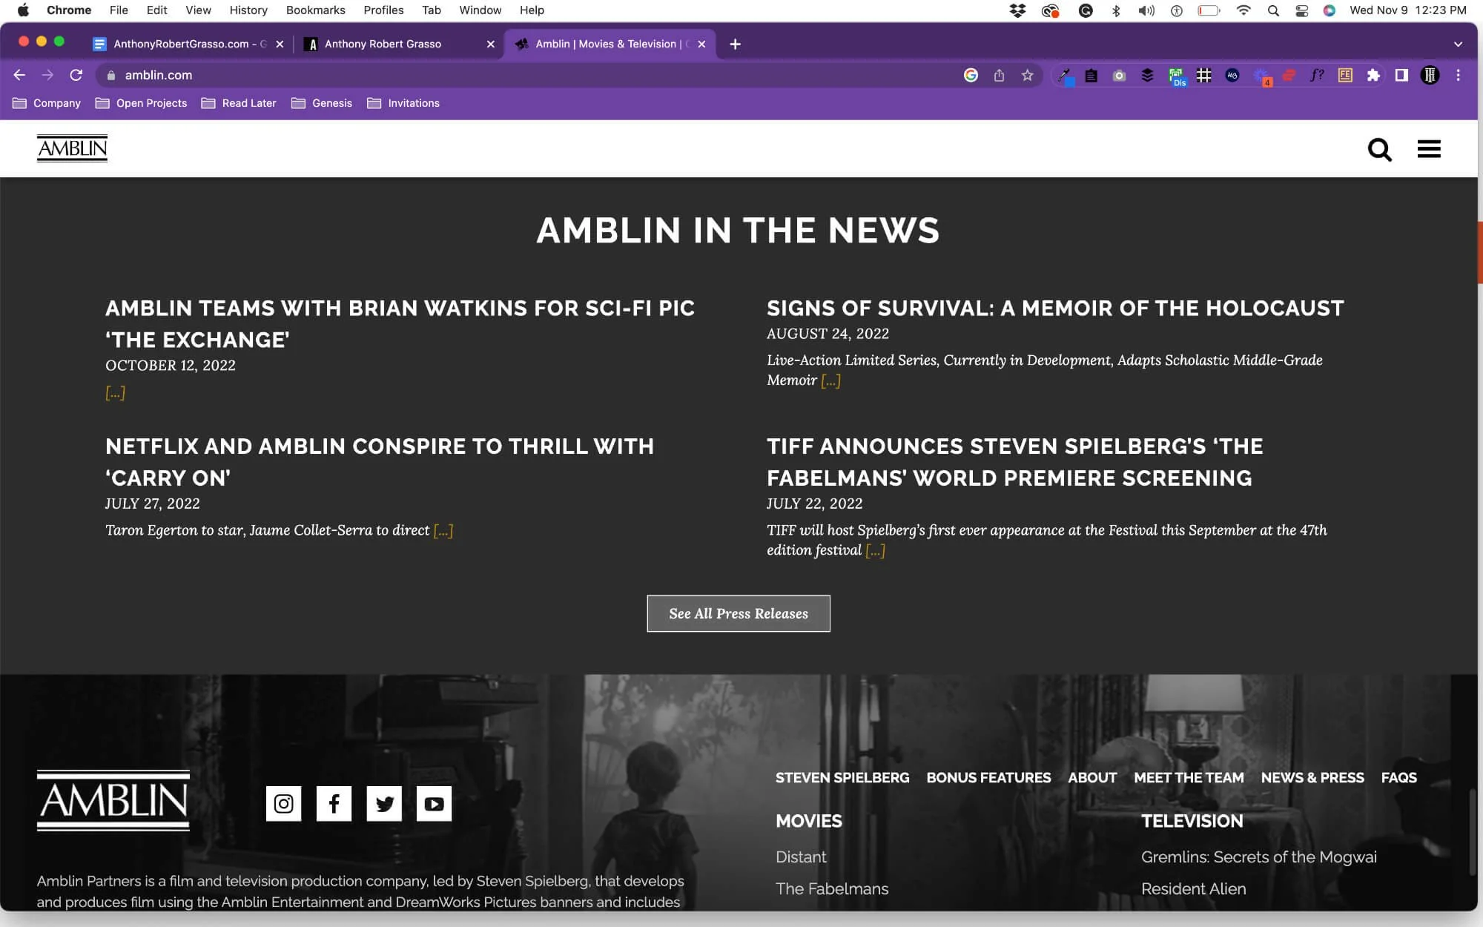
Task: Click the Twitter icon in the footer
Action: 384,803
